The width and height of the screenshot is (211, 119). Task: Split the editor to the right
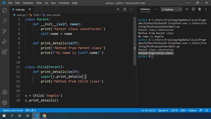[125, 9]
